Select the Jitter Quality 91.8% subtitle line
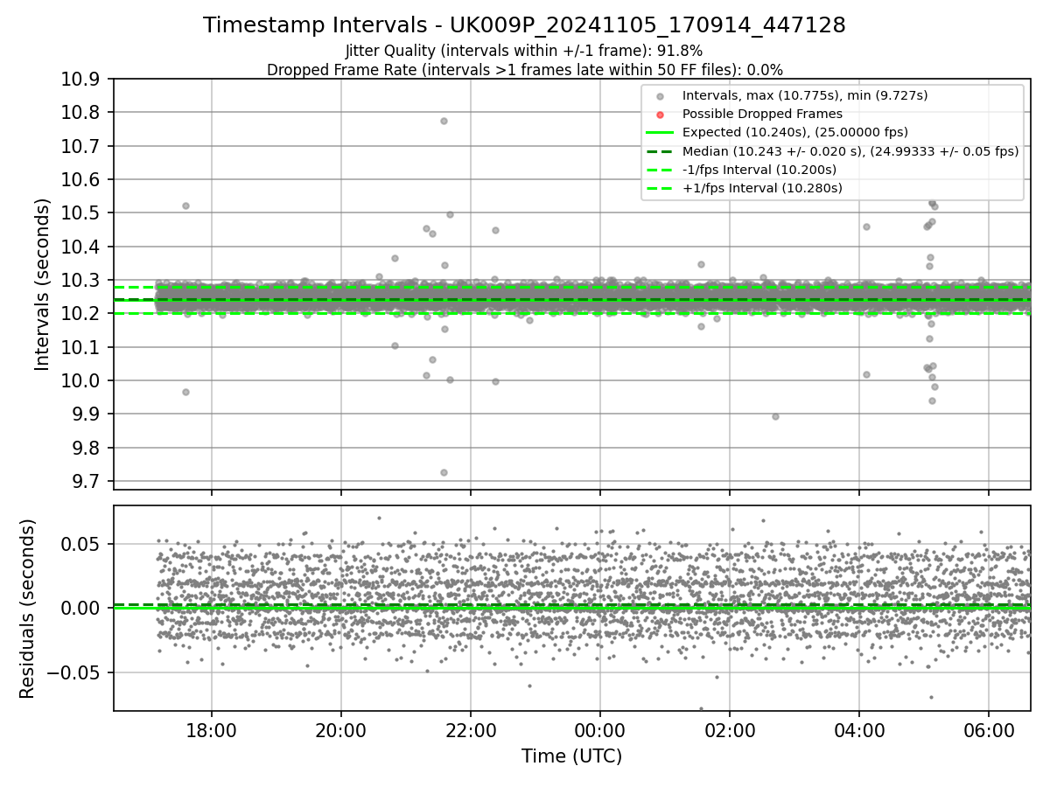 tap(524, 51)
